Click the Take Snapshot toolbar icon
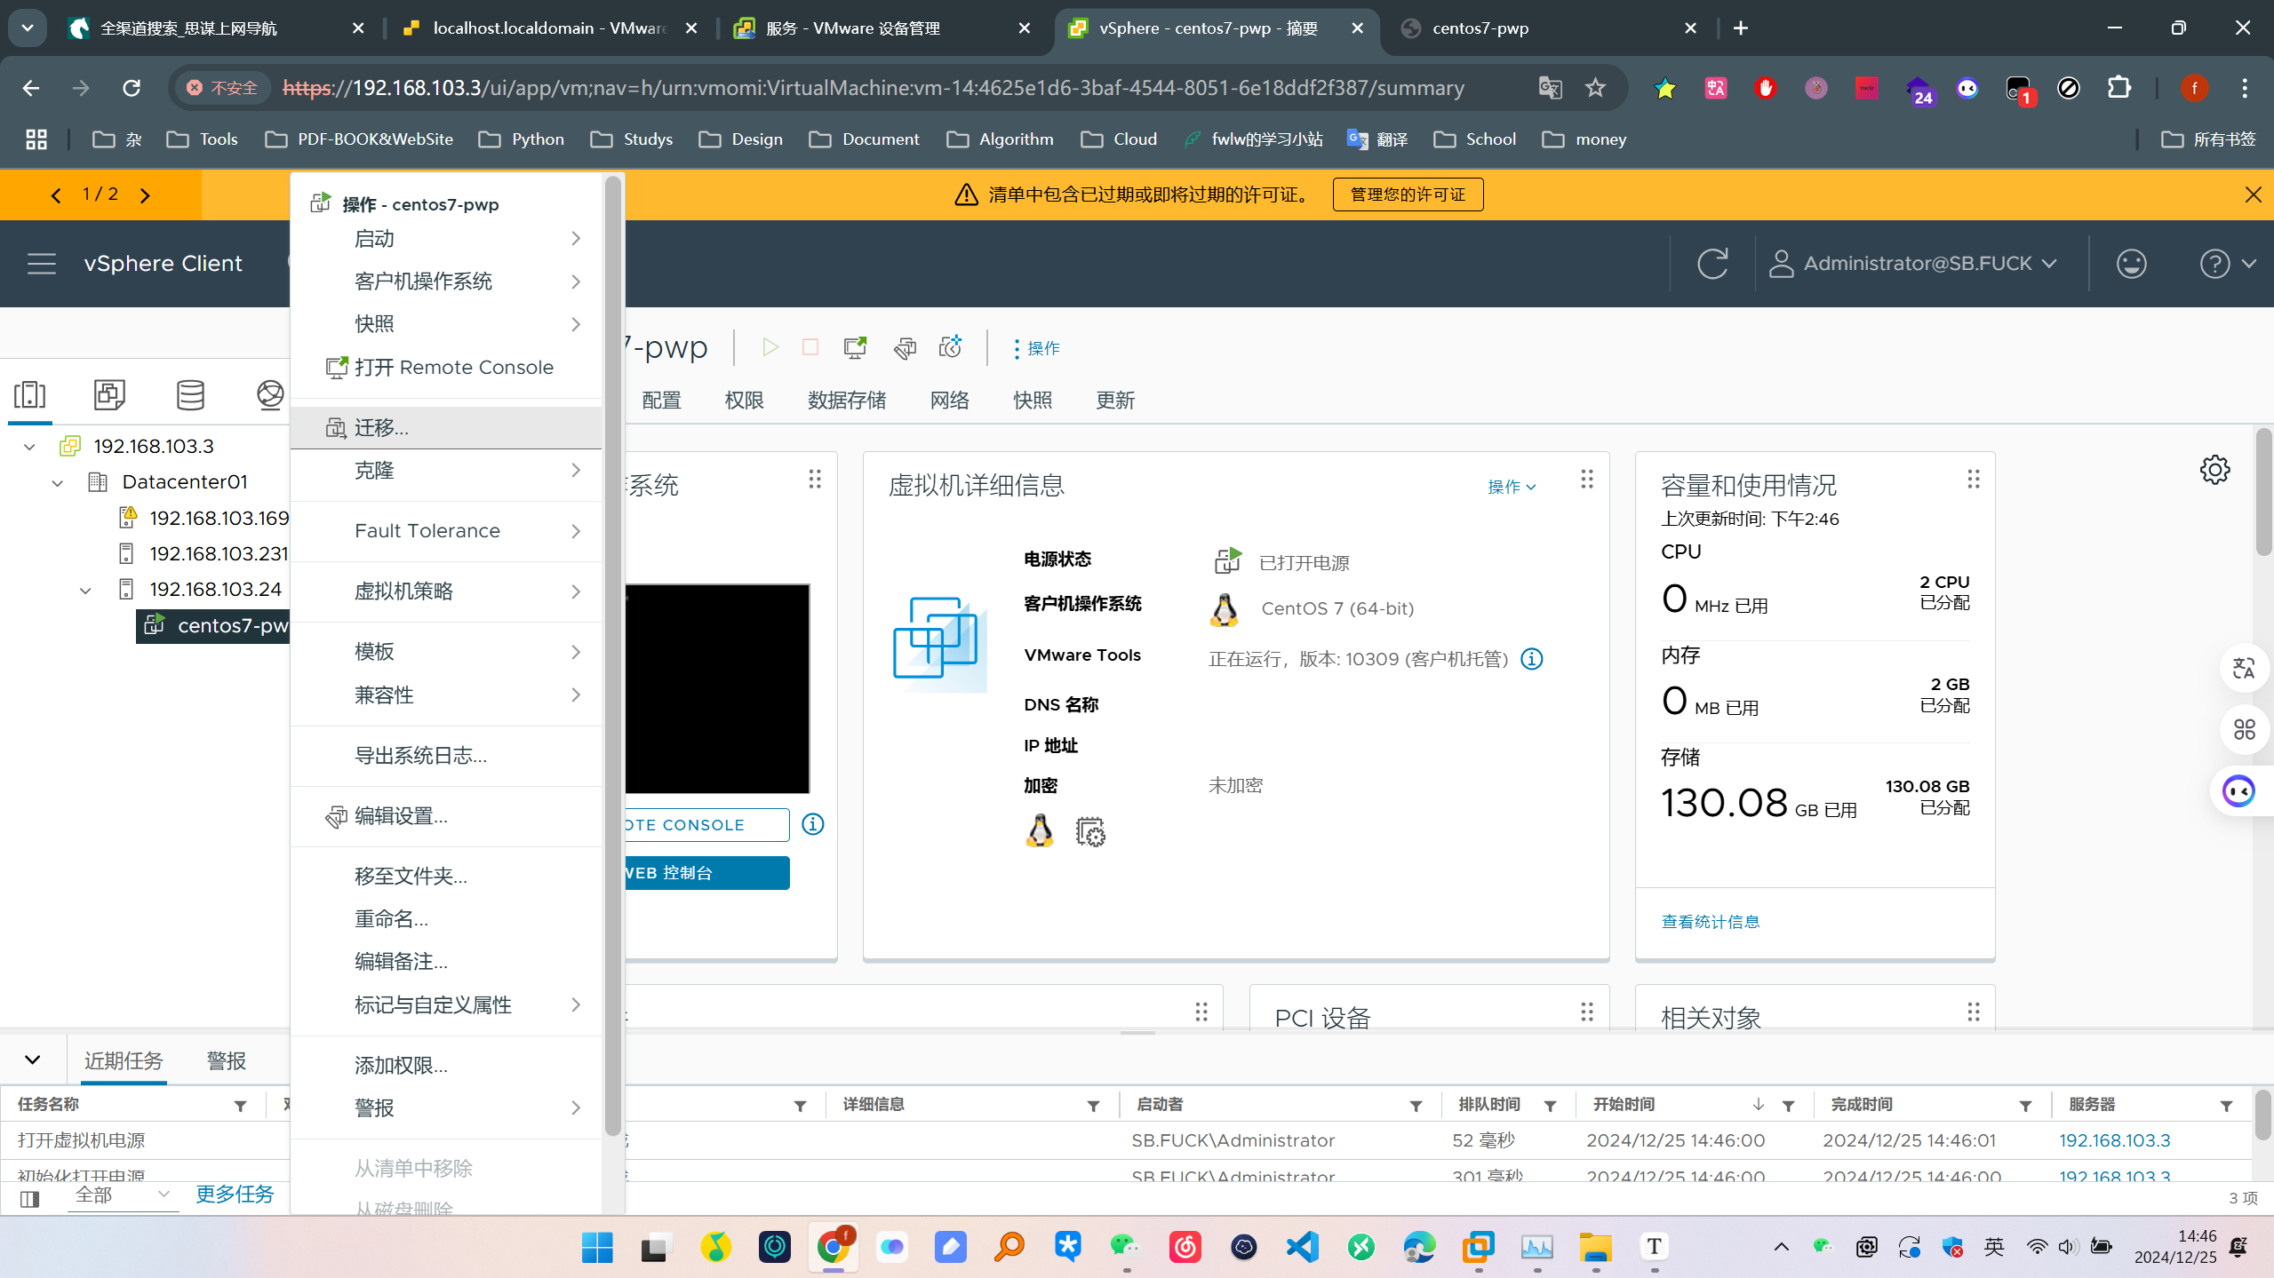This screenshot has width=2274, height=1278. [951, 347]
